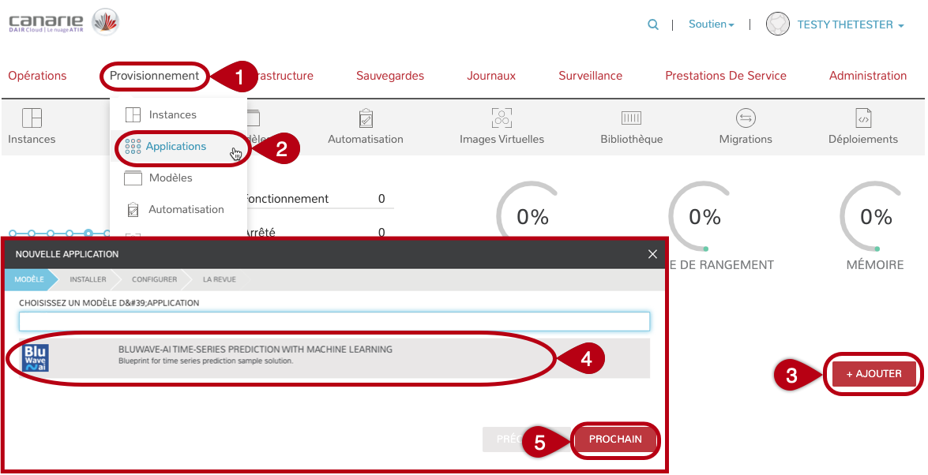
Task: Close the Nouvelle Application dialog
Action: 652,254
